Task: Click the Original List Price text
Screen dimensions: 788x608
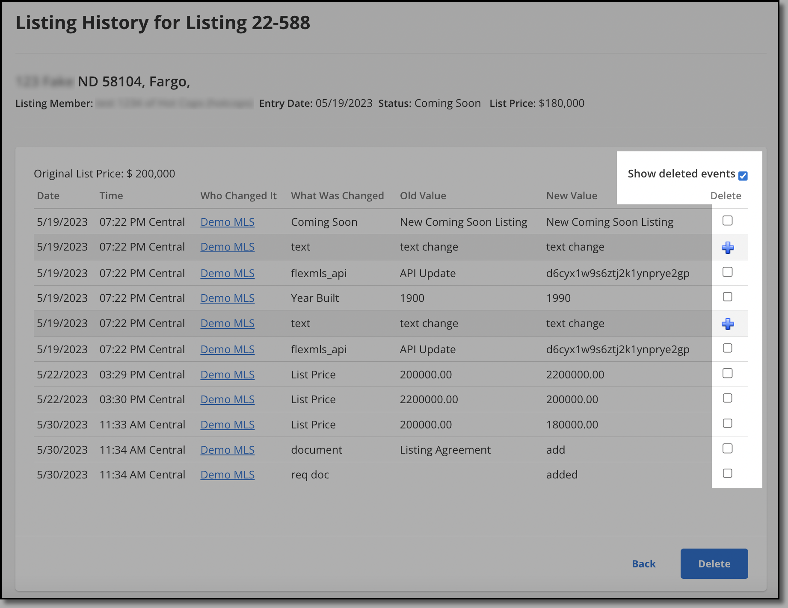Action: pyautogui.click(x=104, y=174)
